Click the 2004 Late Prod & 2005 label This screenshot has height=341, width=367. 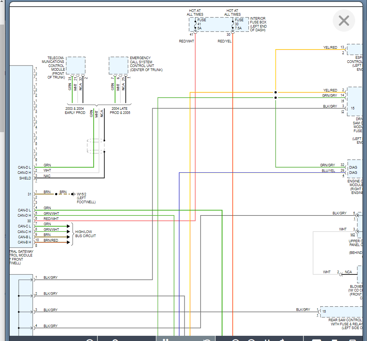120,110
